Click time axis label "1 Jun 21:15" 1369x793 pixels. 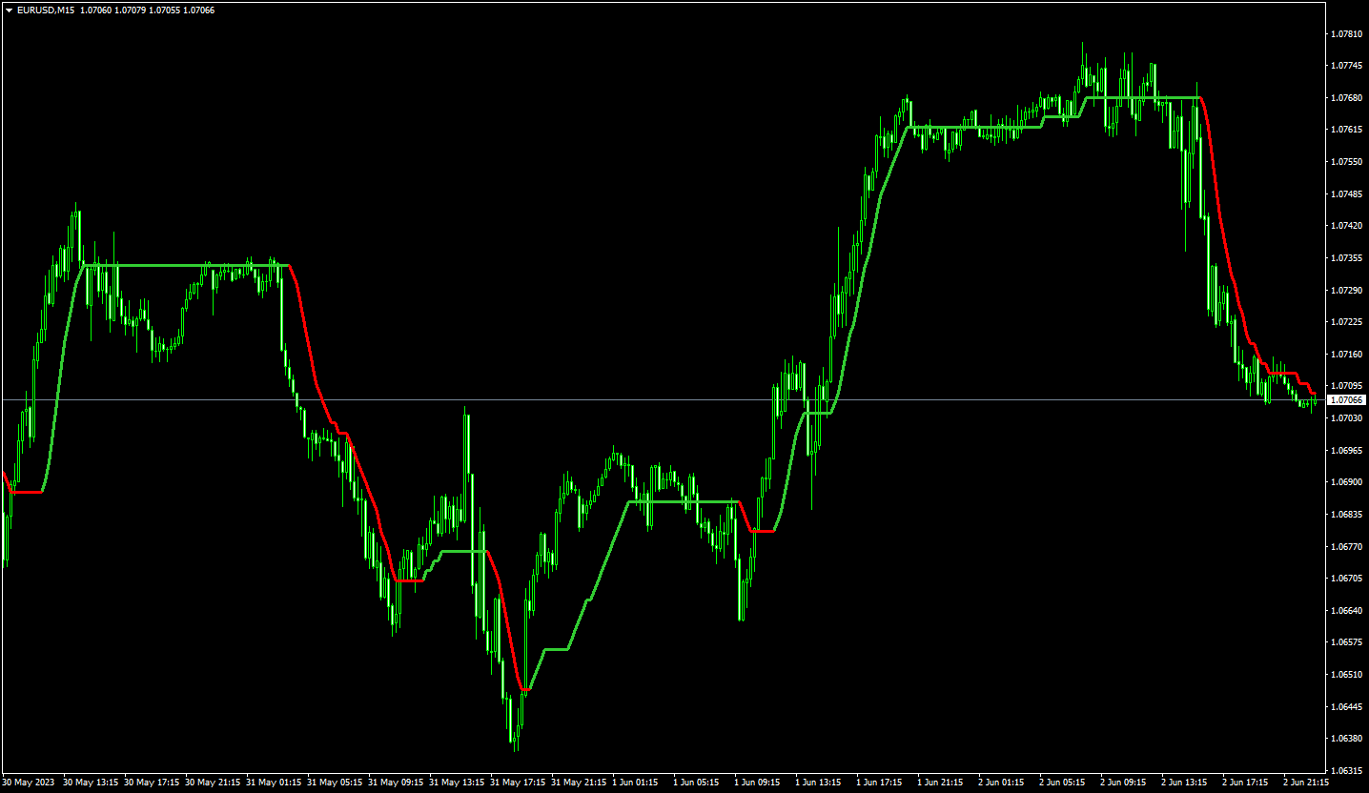coord(942,783)
